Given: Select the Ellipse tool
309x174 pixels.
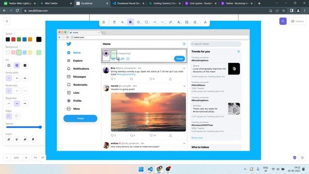Looking at the screenshot, I should pyautogui.click(x=146, y=22).
